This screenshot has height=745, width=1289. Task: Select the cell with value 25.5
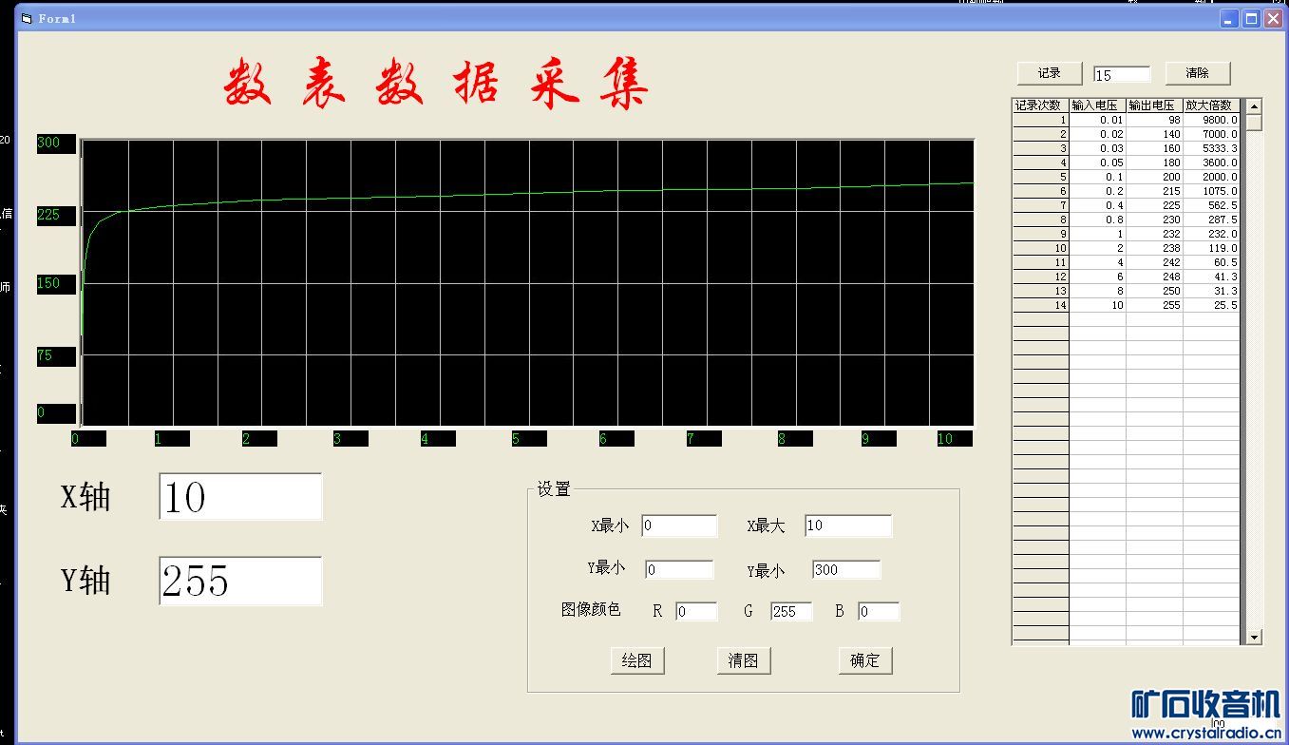1211,305
